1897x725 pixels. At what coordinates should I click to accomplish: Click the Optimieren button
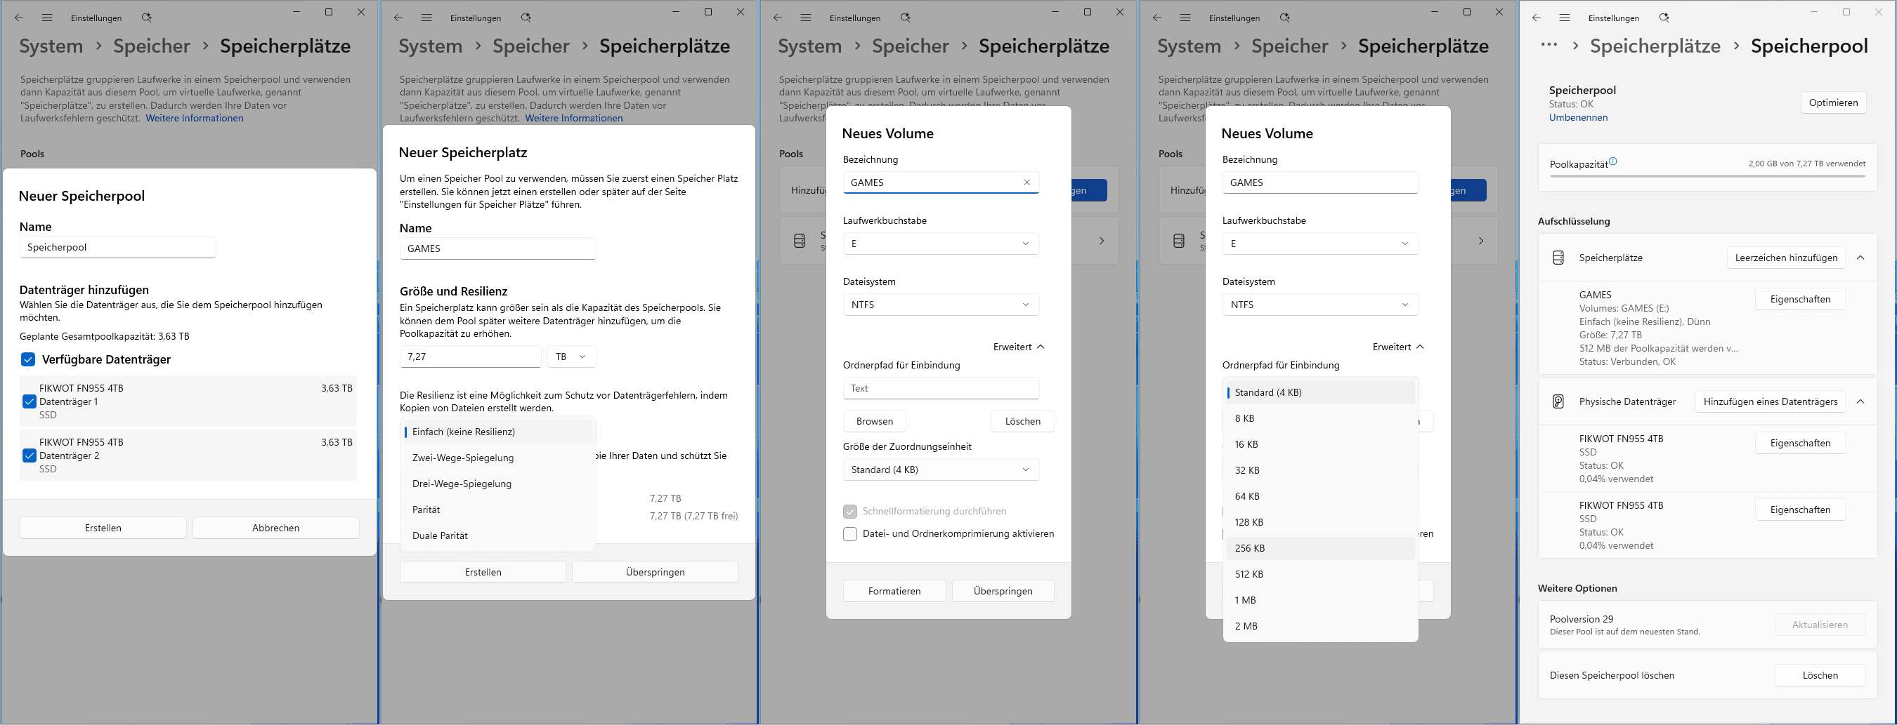(1833, 103)
